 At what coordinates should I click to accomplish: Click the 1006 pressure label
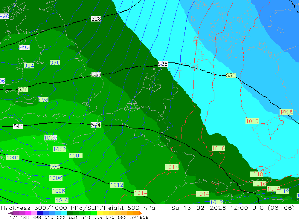tap(56, 178)
